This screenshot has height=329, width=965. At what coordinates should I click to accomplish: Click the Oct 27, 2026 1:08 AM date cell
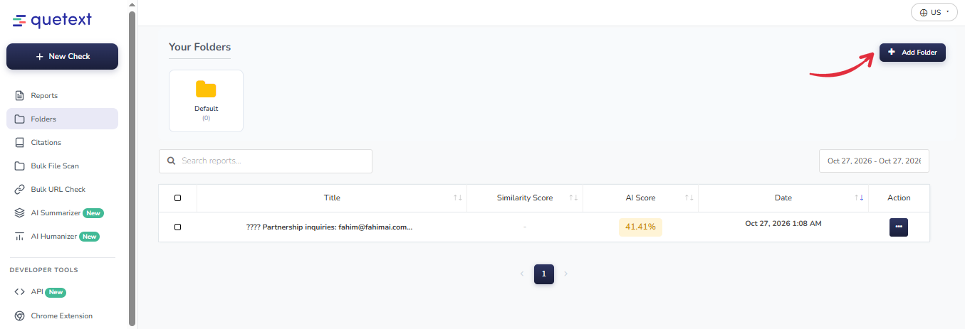pos(783,223)
